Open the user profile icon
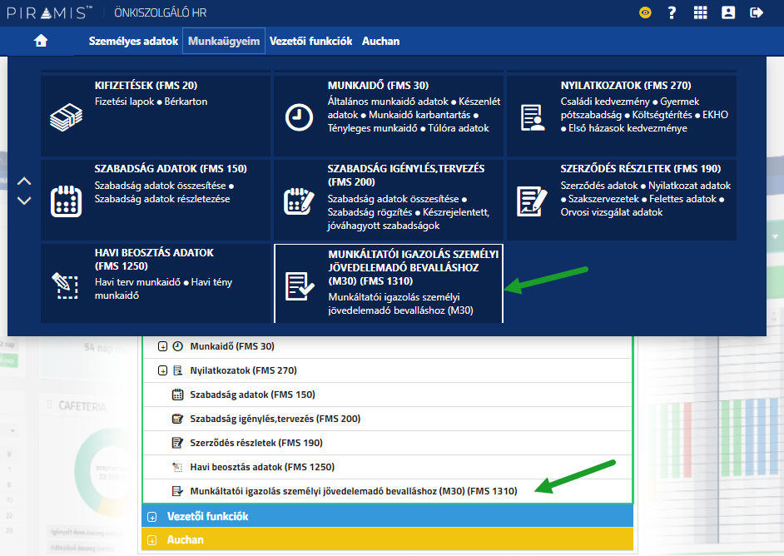 728,12
